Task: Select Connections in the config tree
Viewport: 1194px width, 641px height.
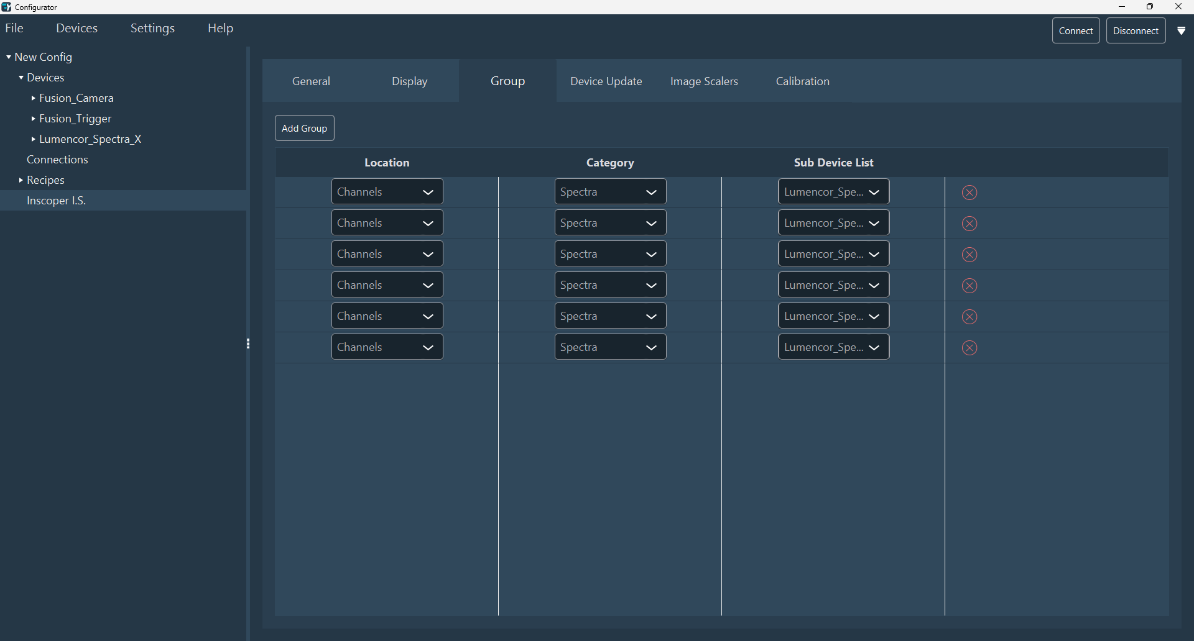Action: pyautogui.click(x=57, y=160)
